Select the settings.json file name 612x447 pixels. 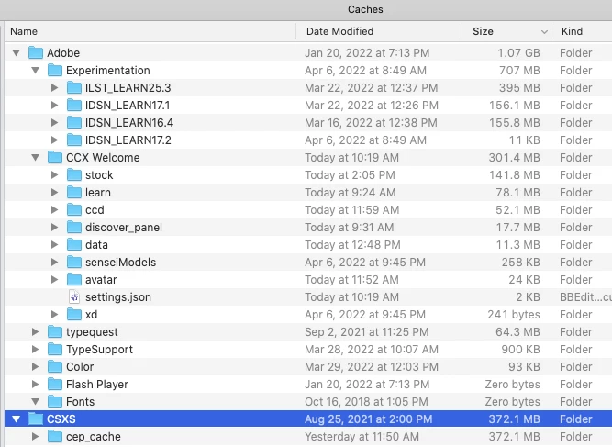click(118, 297)
